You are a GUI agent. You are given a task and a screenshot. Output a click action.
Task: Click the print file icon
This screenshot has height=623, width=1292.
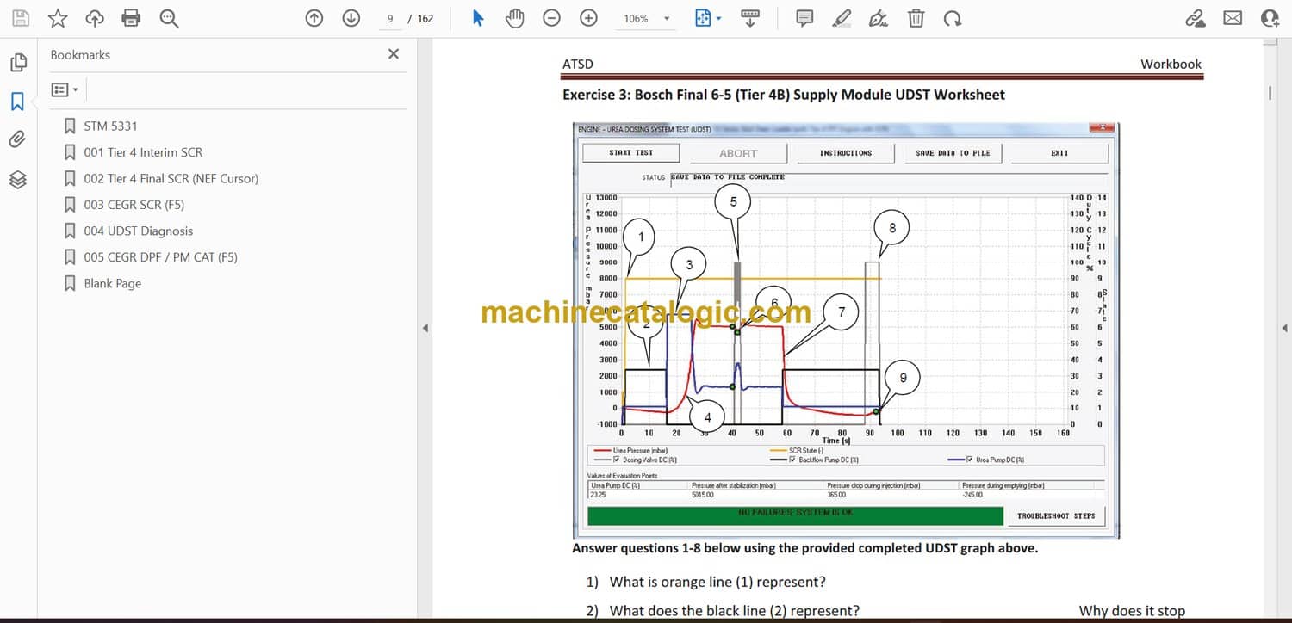click(131, 18)
